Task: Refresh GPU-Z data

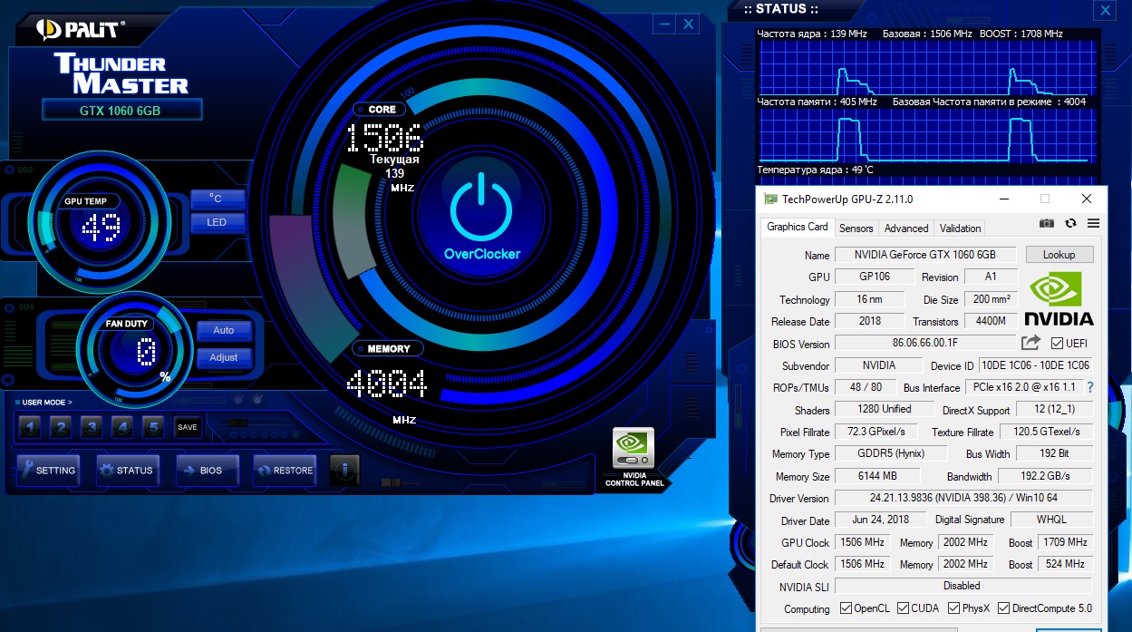Action: pyautogui.click(x=1070, y=223)
